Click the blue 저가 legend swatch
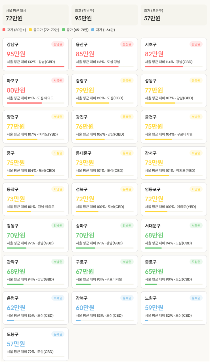Viewport: 210px width, 362px height. click(x=93, y=30)
